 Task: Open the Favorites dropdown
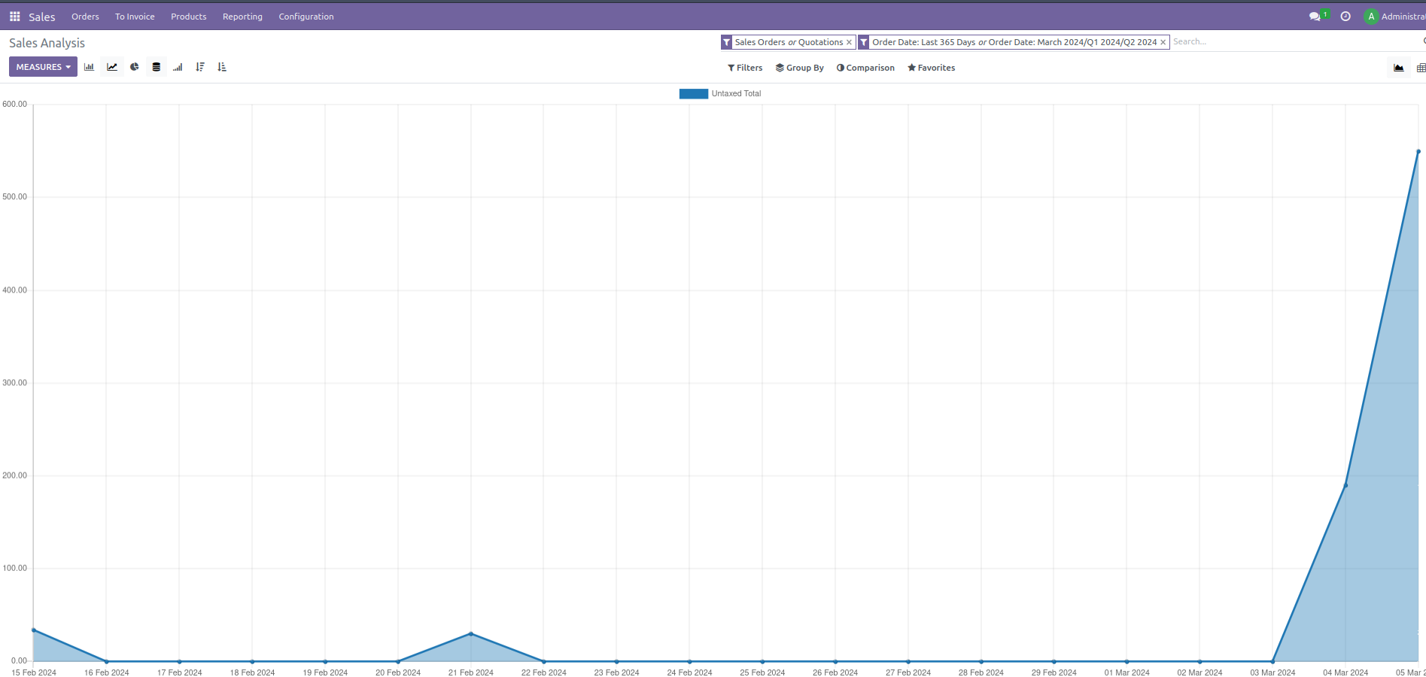click(x=932, y=68)
